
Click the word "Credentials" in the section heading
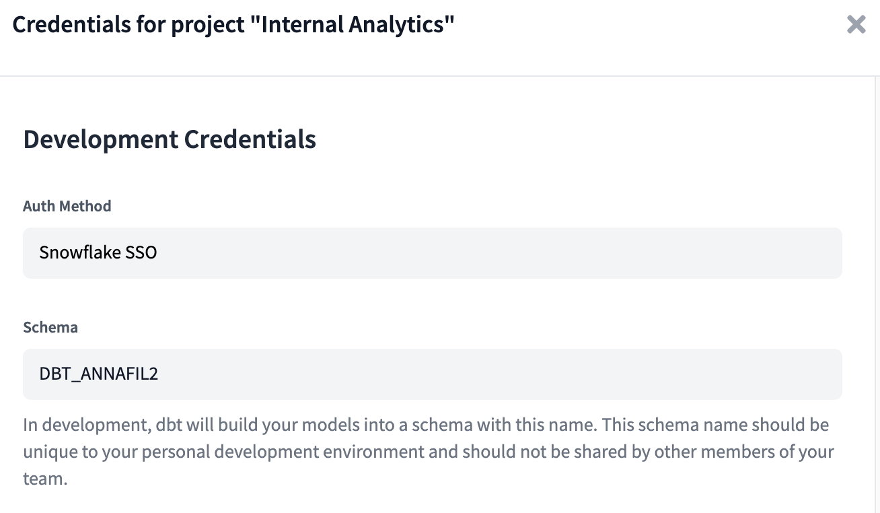point(250,139)
